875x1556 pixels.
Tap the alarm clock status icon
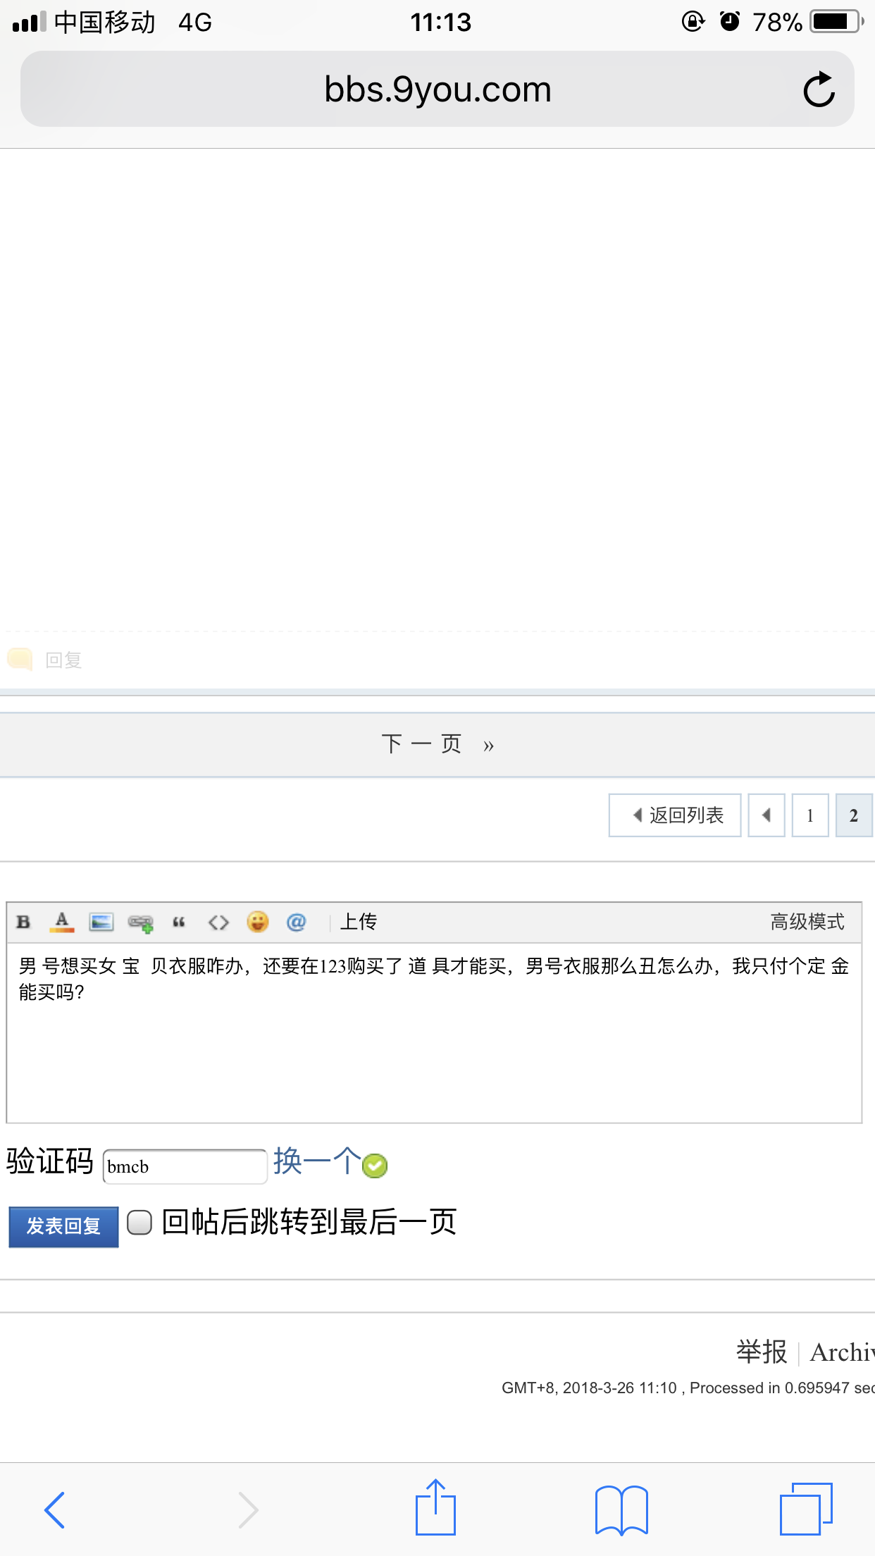730,22
